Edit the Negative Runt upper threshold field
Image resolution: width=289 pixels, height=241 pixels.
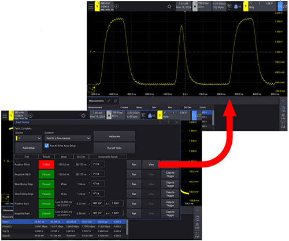point(117,213)
